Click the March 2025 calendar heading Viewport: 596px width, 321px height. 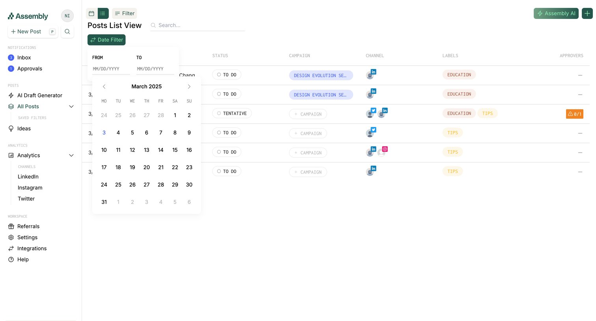147,86
